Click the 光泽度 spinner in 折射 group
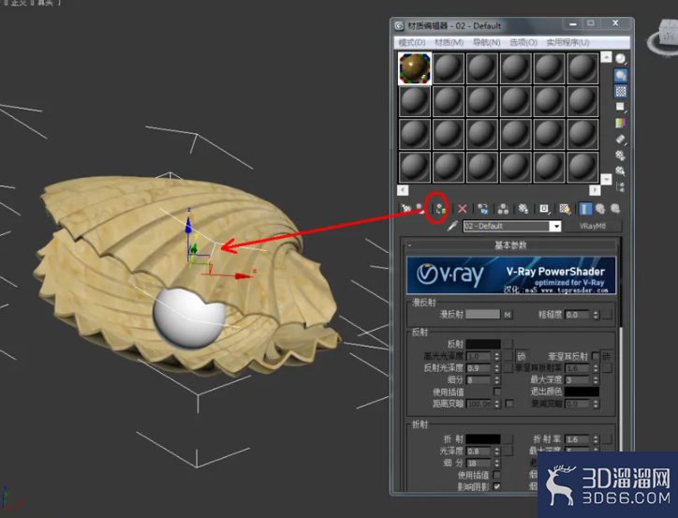This screenshot has height=518, width=678. point(497,451)
